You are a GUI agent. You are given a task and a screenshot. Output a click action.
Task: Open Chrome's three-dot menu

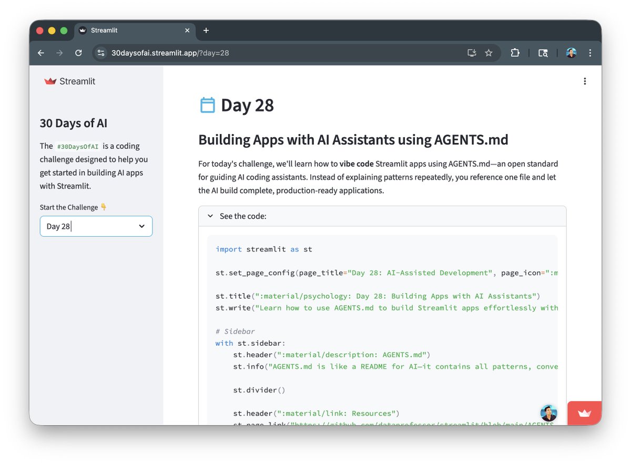pyautogui.click(x=590, y=53)
